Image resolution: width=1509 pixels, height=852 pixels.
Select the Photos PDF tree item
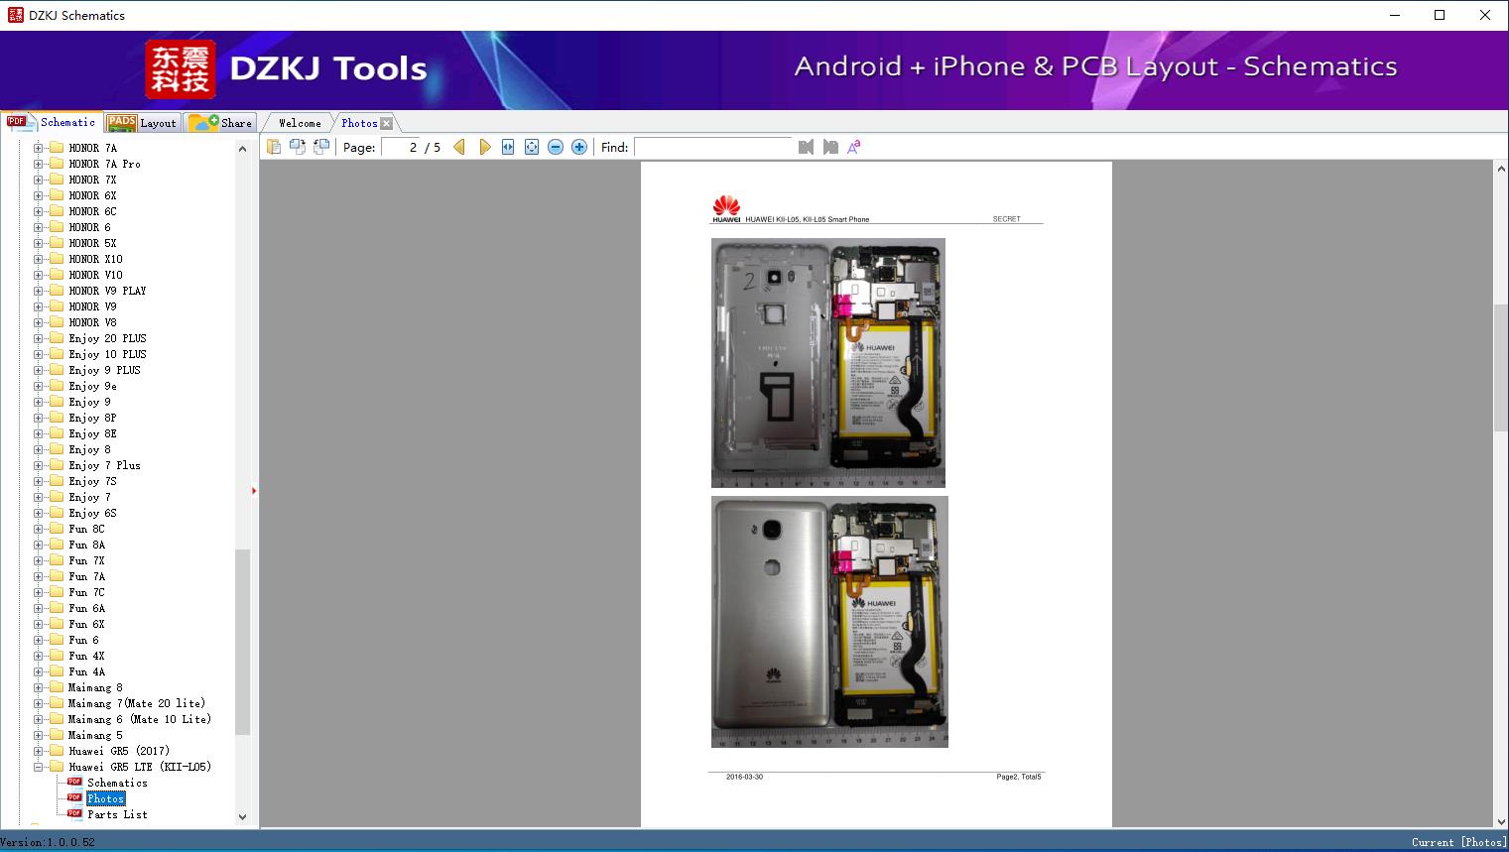pos(105,798)
